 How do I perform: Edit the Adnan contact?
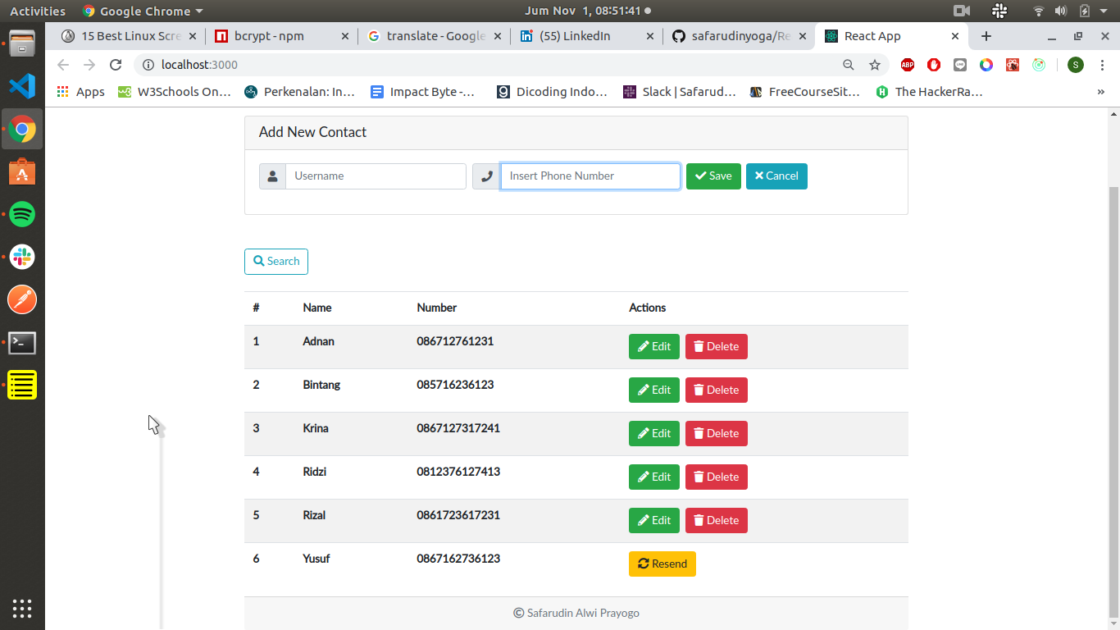click(653, 346)
